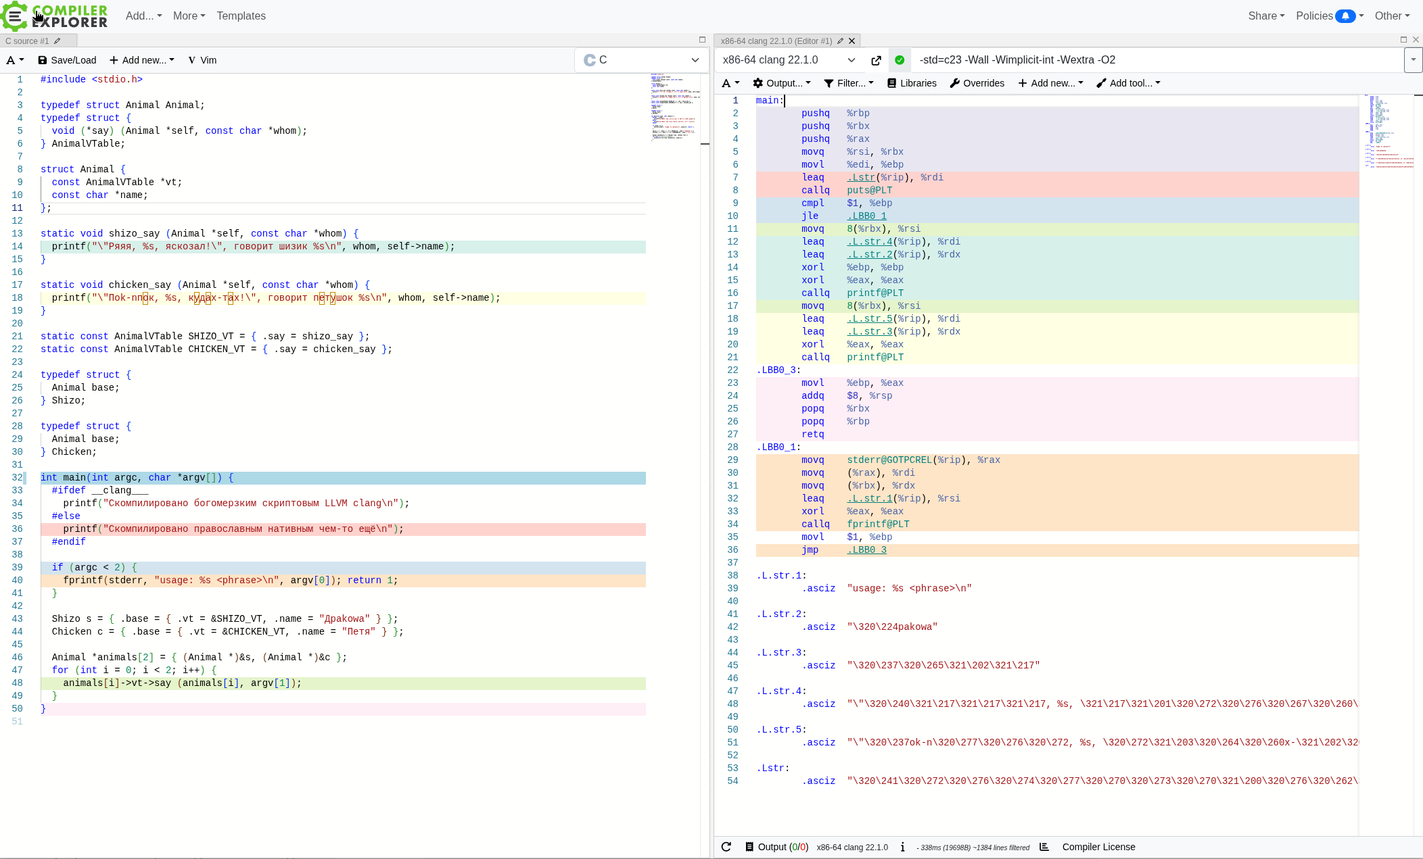This screenshot has height=859, width=1423.
Task: Click line number 43 in source gutter
Action: tap(17, 619)
